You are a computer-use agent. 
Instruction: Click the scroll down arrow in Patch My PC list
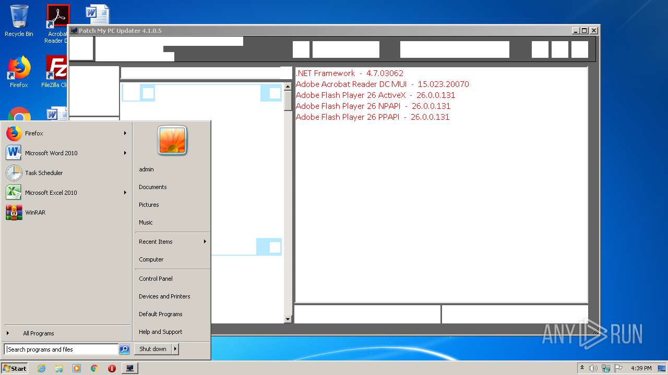288,319
